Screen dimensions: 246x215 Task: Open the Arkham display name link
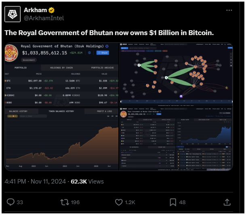pos(35,10)
